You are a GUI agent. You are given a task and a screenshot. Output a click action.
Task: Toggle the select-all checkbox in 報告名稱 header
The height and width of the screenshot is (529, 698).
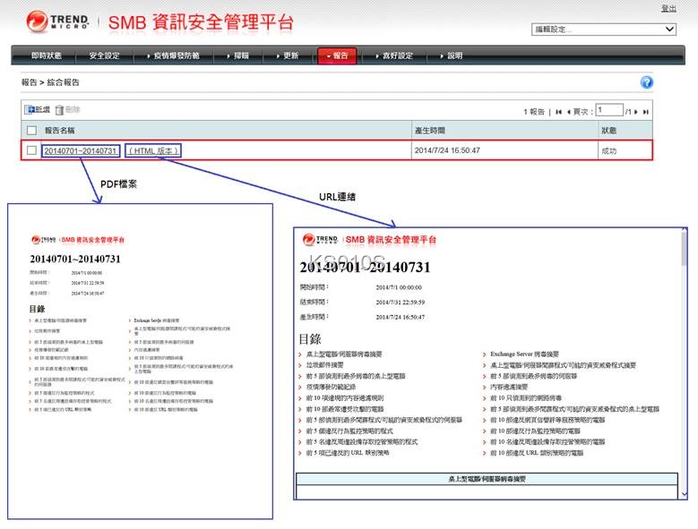tap(31, 131)
